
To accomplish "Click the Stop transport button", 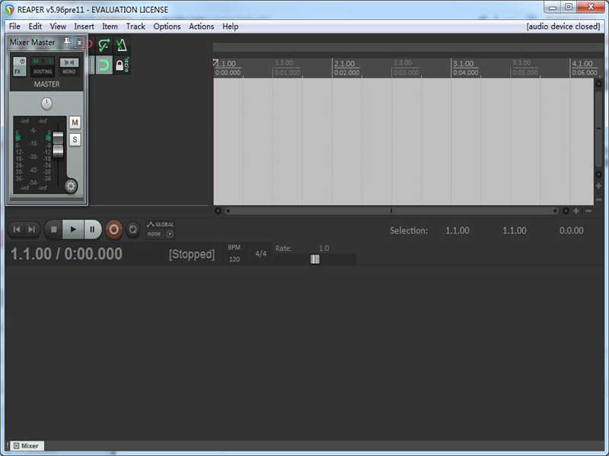I will pyautogui.click(x=53, y=230).
